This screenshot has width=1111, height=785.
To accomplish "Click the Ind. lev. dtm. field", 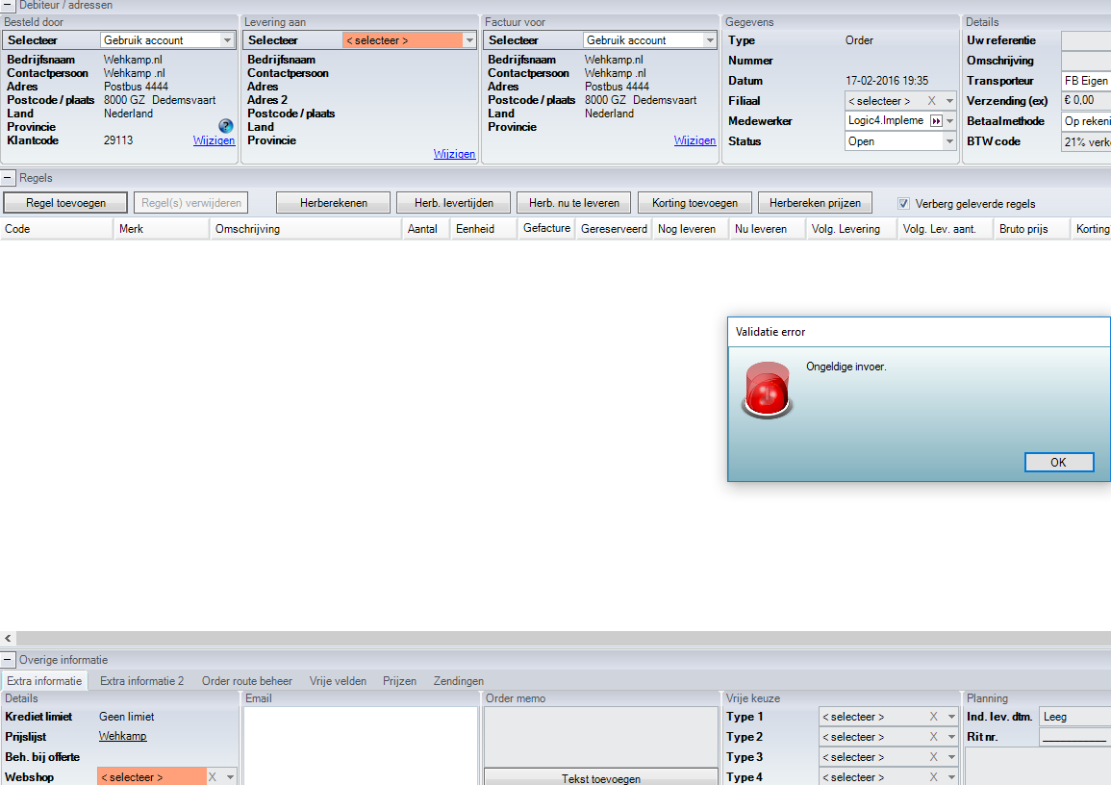I will tap(1074, 717).
